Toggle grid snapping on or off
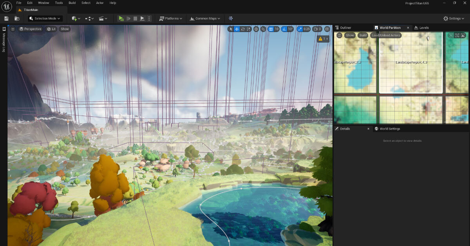 click(x=271, y=29)
